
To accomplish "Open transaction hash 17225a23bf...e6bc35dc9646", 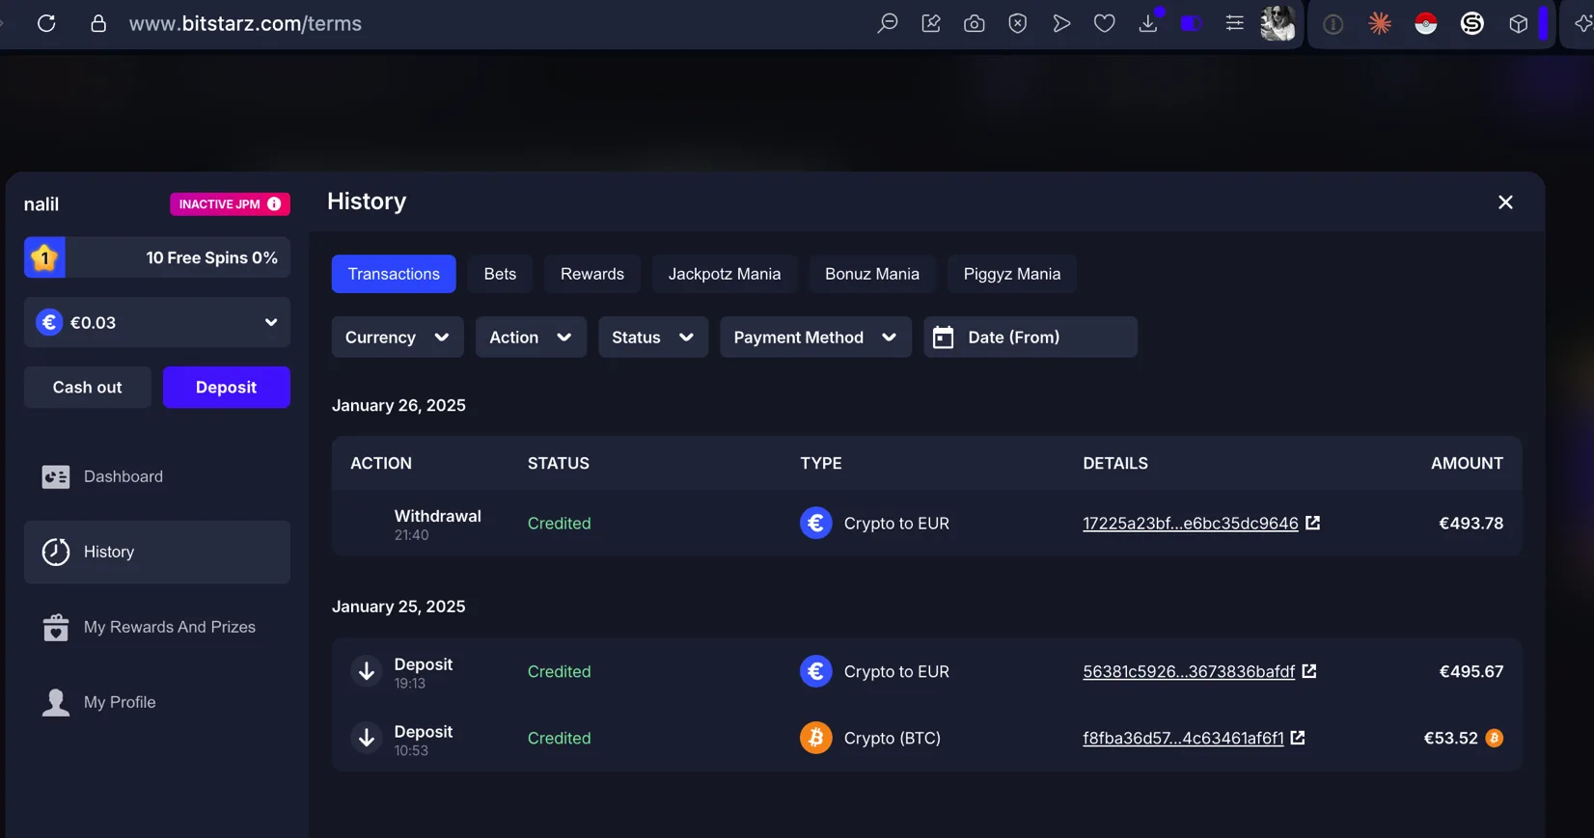I will tap(1191, 524).
